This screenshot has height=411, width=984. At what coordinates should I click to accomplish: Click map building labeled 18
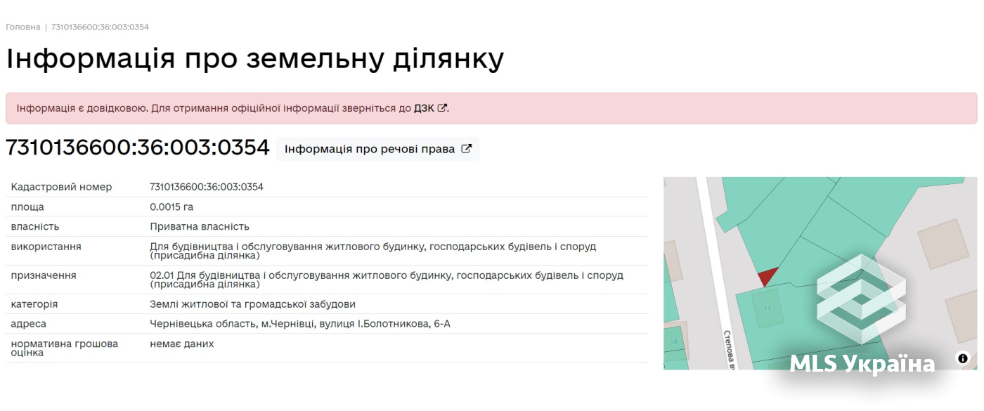click(673, 341)
